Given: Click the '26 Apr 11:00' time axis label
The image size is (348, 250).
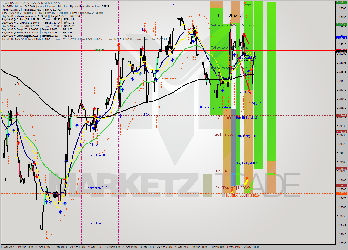Looking at the screenshot, I should tap(148, 247).
